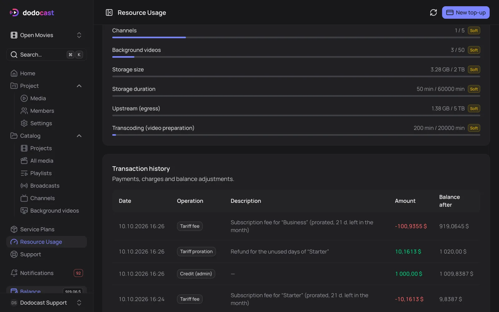Click amount 1 000,00 $

[409, 274]
